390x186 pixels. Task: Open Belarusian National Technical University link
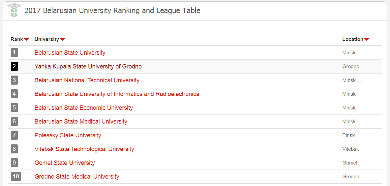[x=87, y=80]
